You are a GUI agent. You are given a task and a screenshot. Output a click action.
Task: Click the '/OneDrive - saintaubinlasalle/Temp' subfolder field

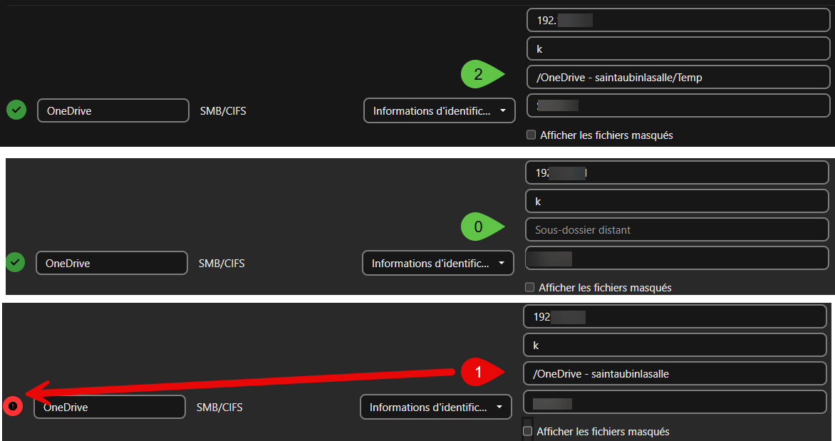[678, 77]
